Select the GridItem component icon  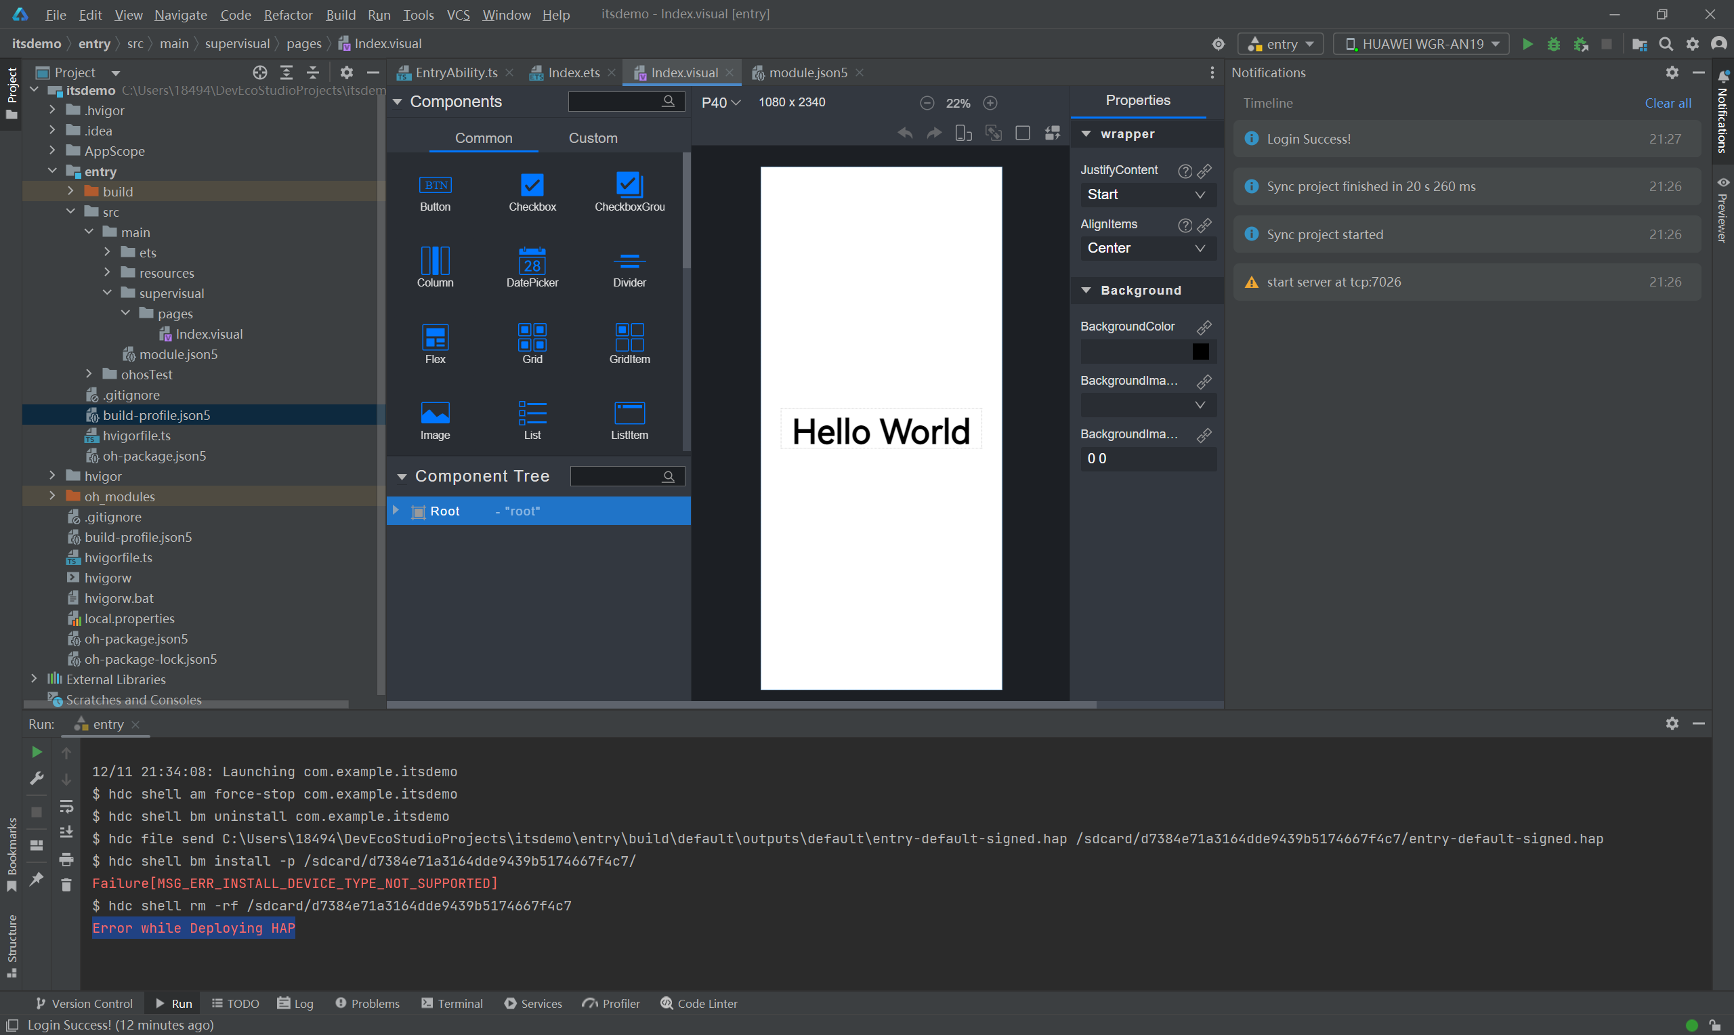[629, 337]
